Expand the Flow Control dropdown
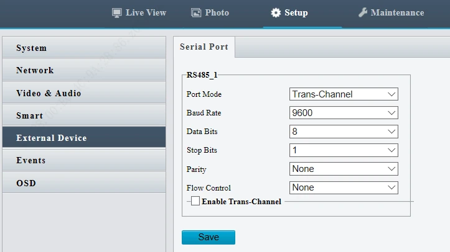Screen dimensions: 450x252 click(x=344, y=187)
